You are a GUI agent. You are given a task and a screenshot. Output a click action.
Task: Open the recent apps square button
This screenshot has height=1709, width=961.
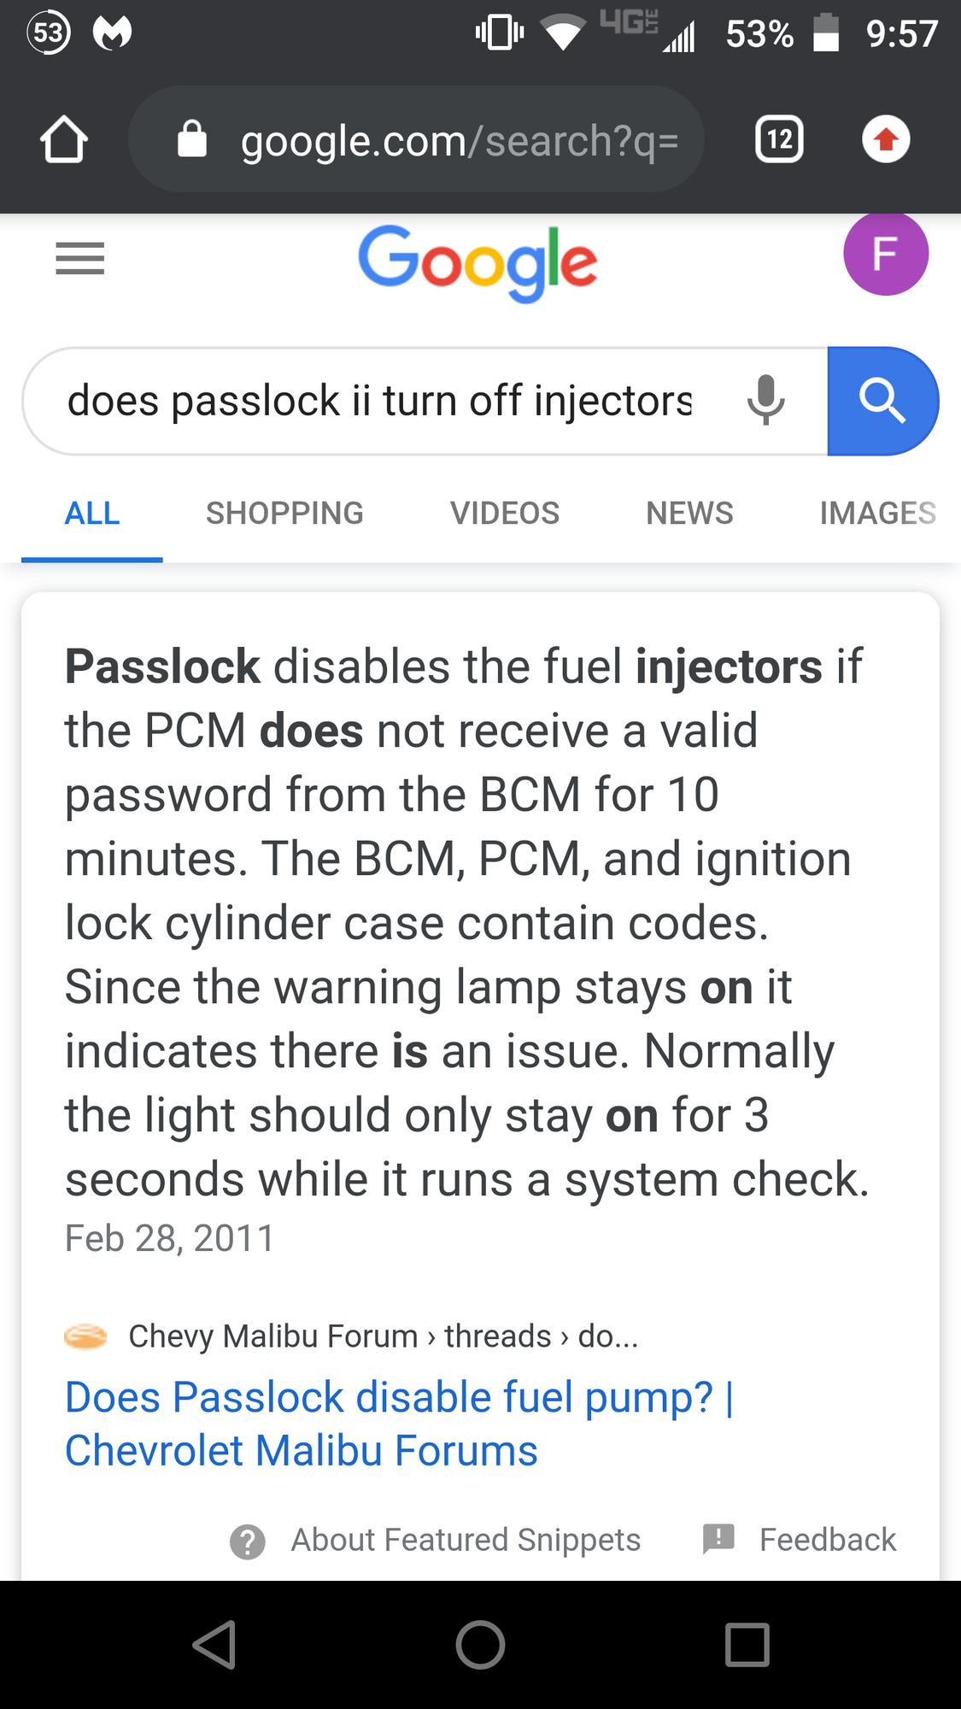(747, 1645)
